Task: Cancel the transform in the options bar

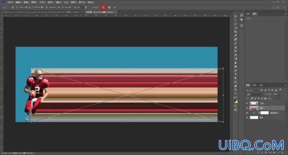Action: point(109,7)
